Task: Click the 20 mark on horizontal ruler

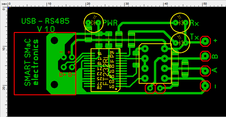Action: pos(88,4)
